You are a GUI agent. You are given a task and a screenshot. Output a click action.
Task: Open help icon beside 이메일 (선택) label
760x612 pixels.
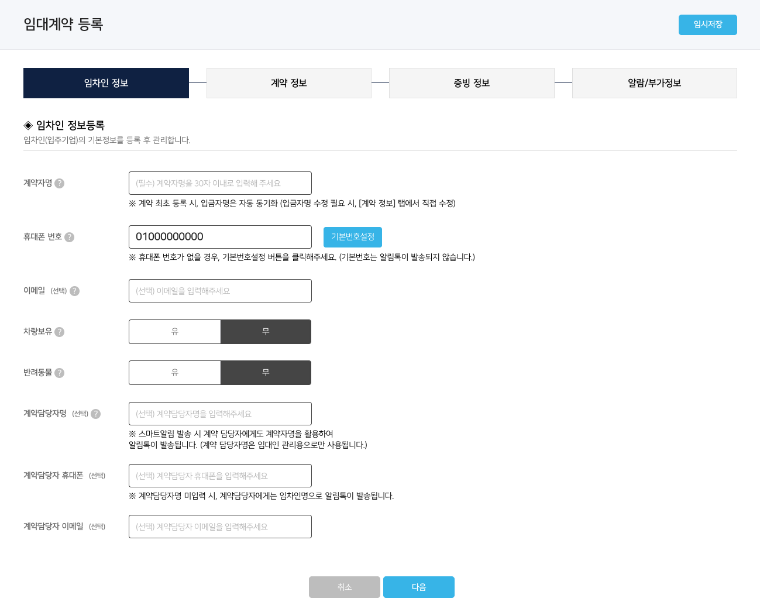click(x=74, y=291)
